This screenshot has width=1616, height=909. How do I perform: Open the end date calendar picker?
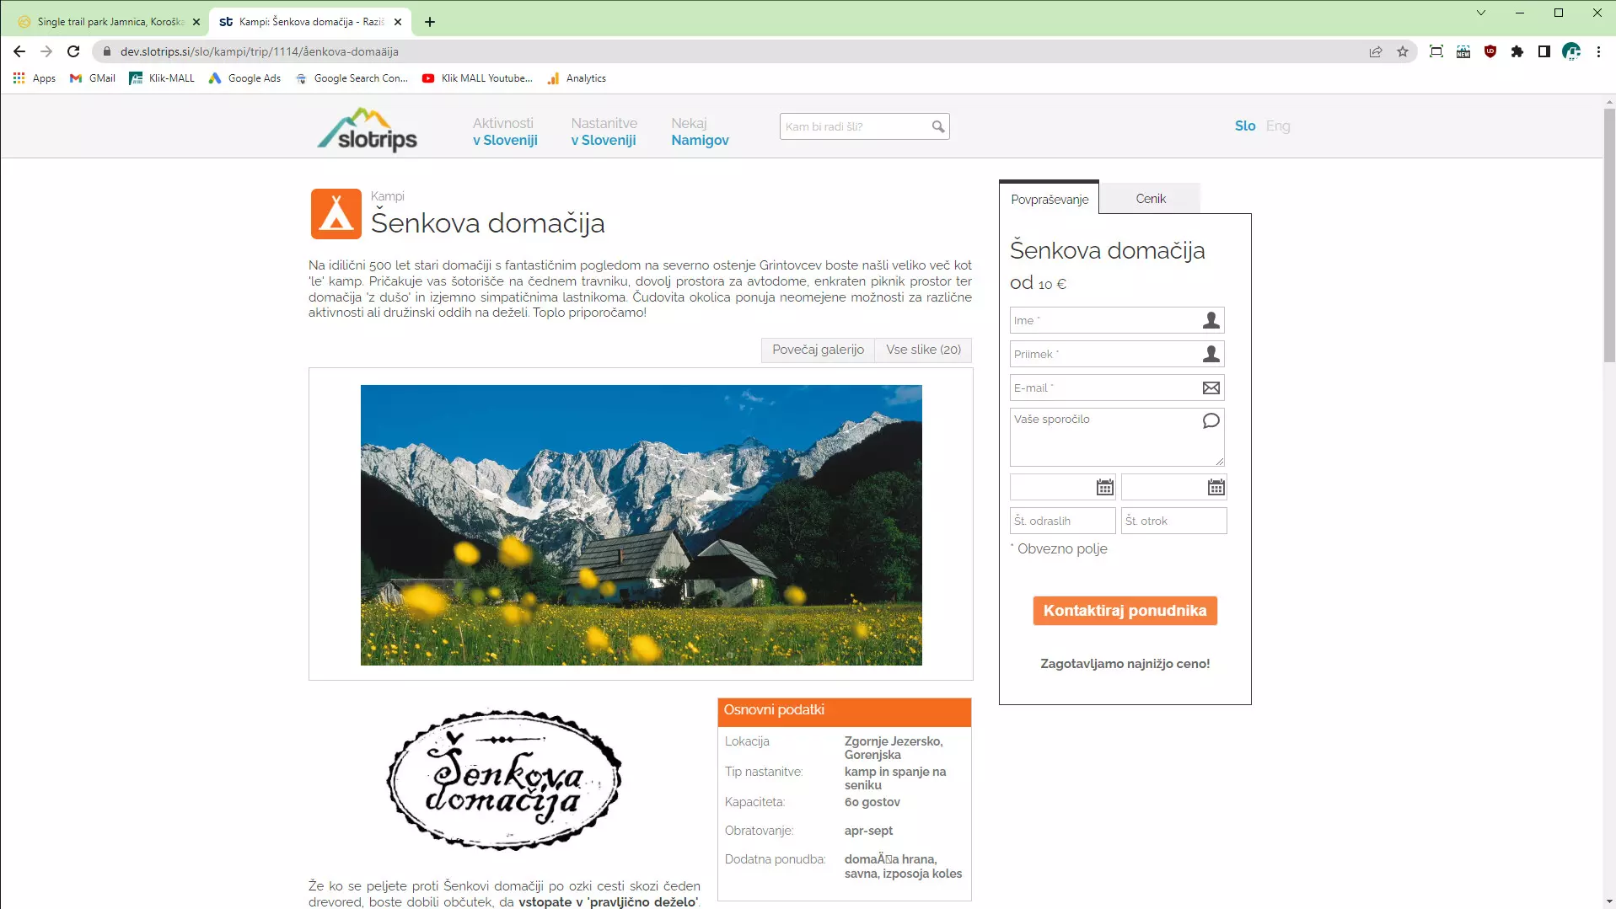[1216, 488]
